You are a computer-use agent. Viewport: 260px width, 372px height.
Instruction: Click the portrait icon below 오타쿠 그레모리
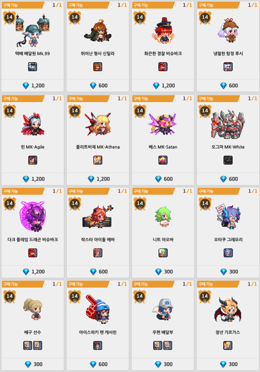[x=228, y=253]
